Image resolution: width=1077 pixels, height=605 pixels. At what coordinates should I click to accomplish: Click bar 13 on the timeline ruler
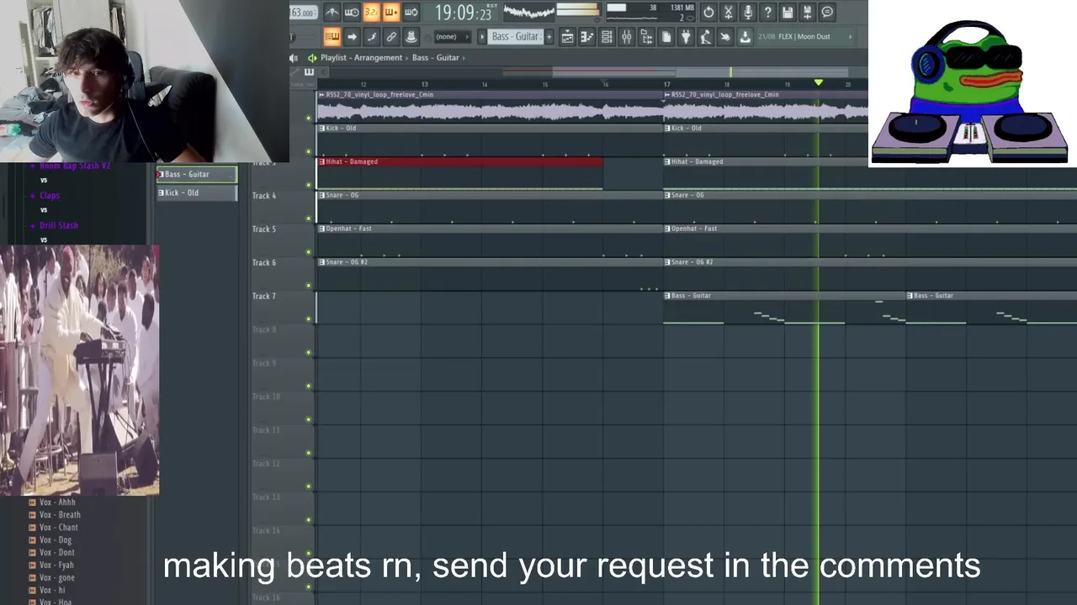point(425,84)
